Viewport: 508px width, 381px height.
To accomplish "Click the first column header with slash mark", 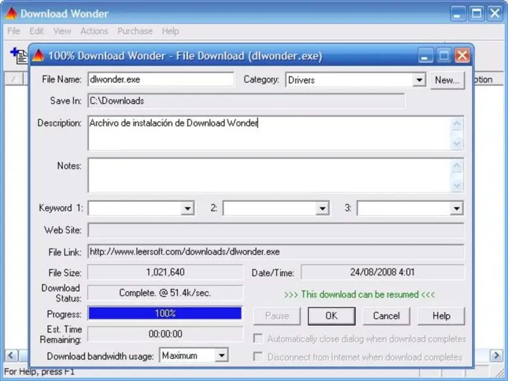I will [13, 79].
